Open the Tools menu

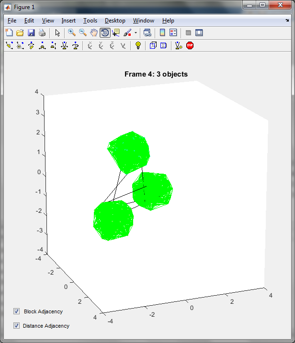click(x=90, y=21)
